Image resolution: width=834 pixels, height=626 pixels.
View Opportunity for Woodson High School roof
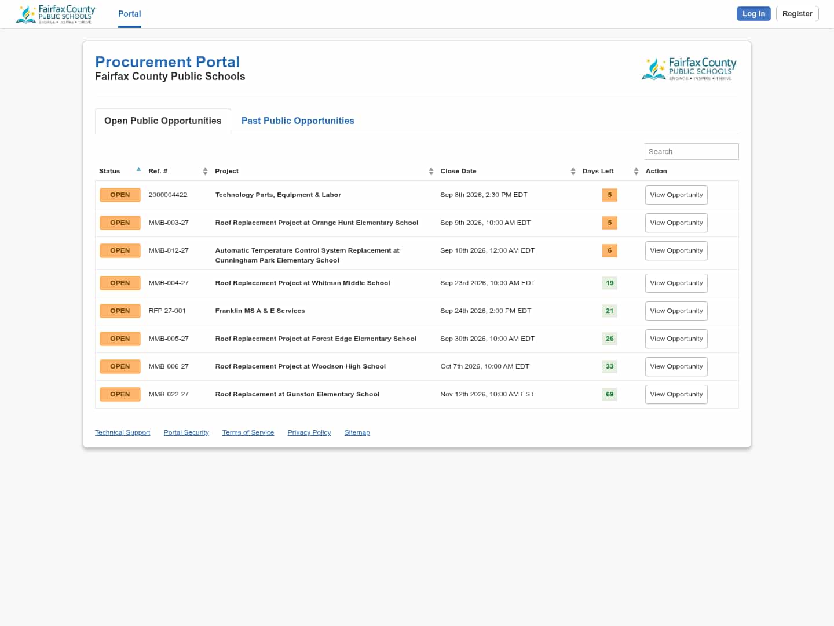(x=676, y=367)
